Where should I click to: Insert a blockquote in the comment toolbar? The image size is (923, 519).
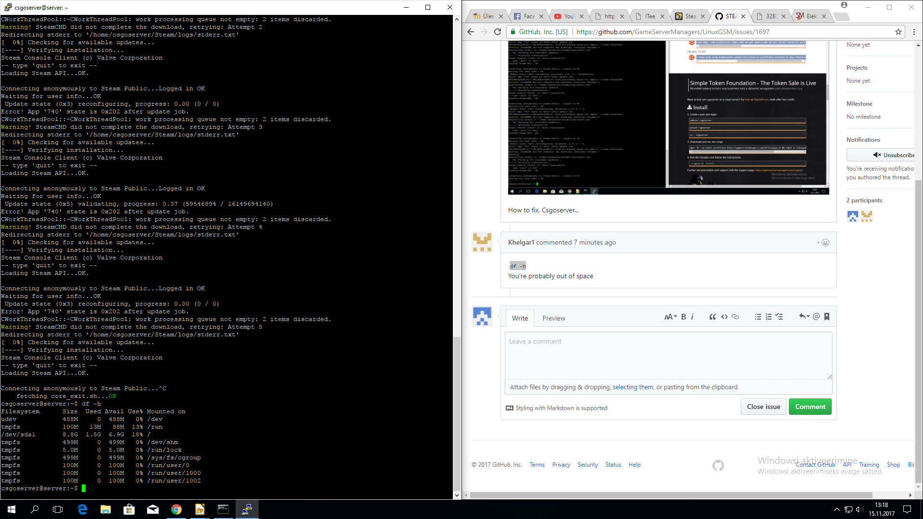tap(712, 317)
